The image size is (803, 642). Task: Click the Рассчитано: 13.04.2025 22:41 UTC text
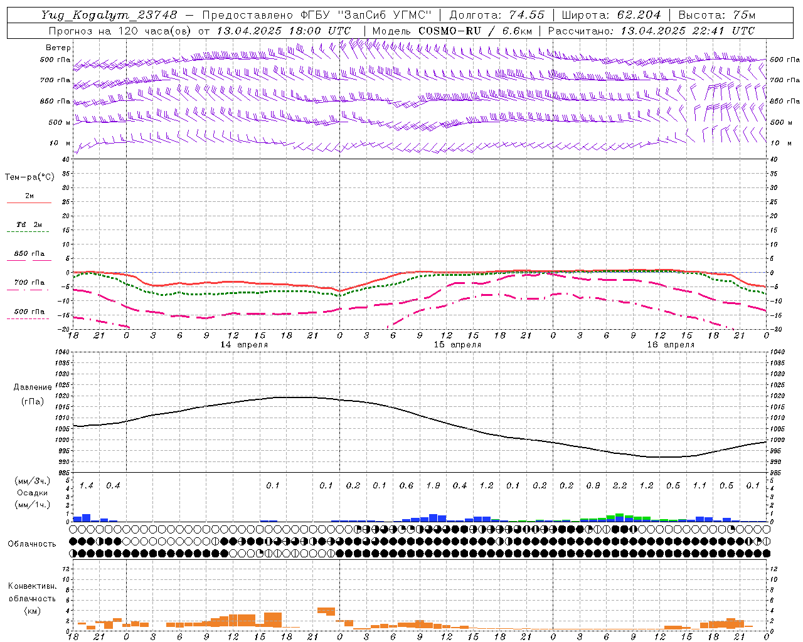pos(651,31)
